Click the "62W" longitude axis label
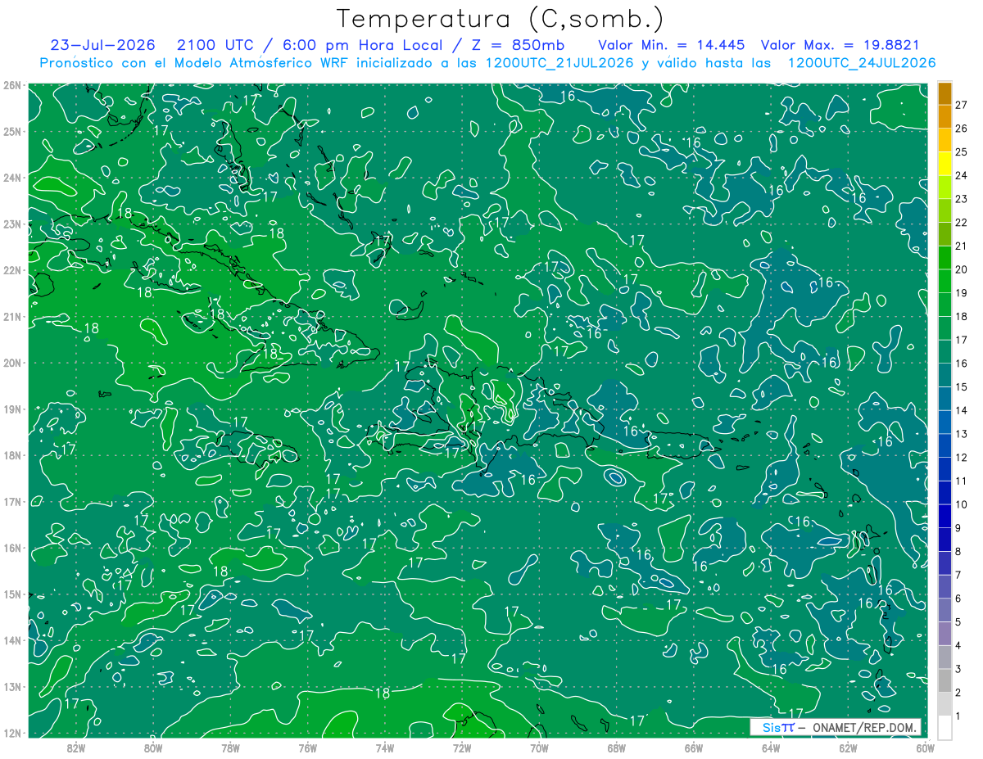Viewport: 983px width, 759px height. (848, 747)
